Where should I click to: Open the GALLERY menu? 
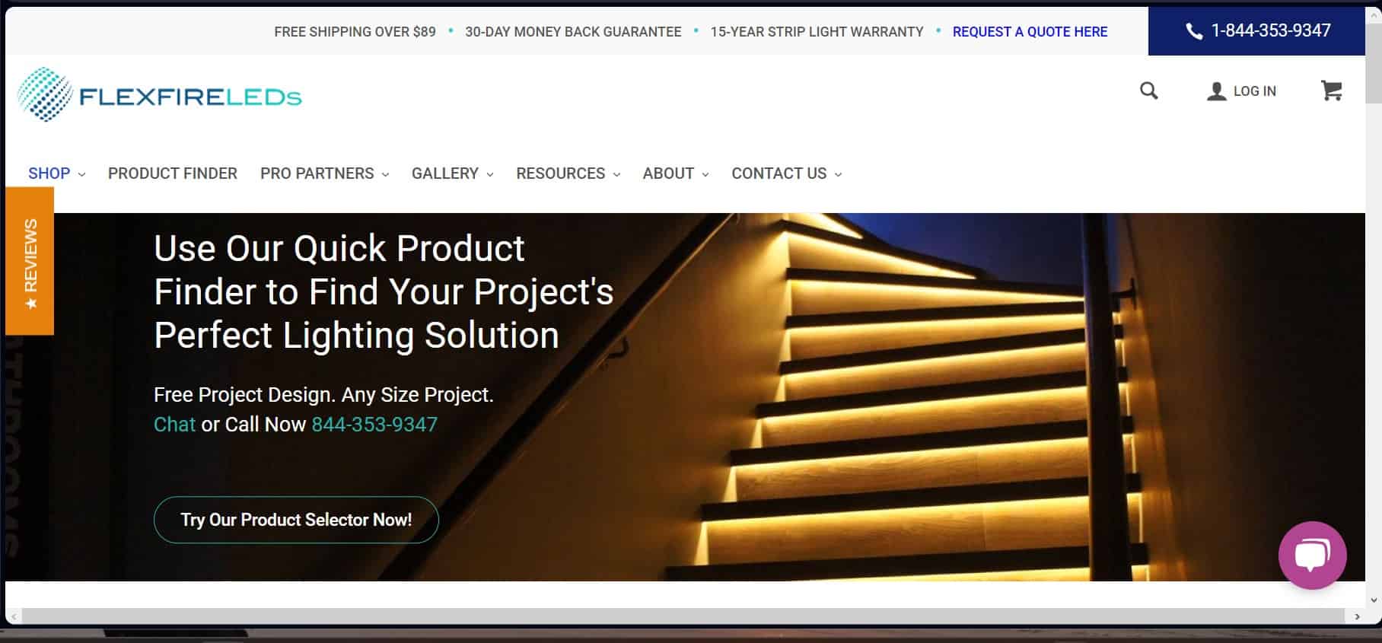click(x=452, y=173)
